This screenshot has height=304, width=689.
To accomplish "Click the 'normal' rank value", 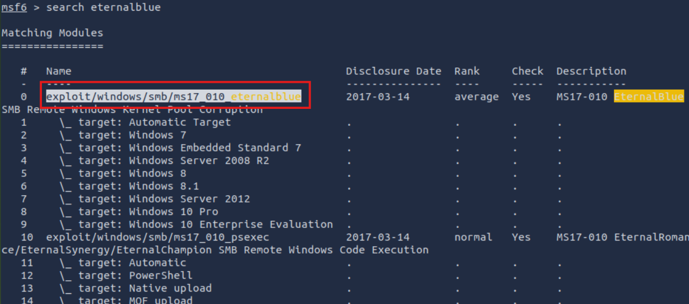I will tap(473, 237).
